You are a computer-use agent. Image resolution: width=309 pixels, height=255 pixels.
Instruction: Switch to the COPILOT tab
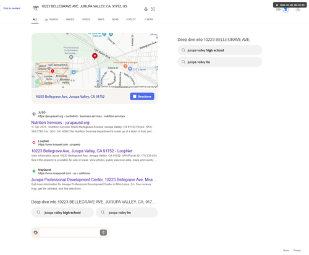pos(131,19)
